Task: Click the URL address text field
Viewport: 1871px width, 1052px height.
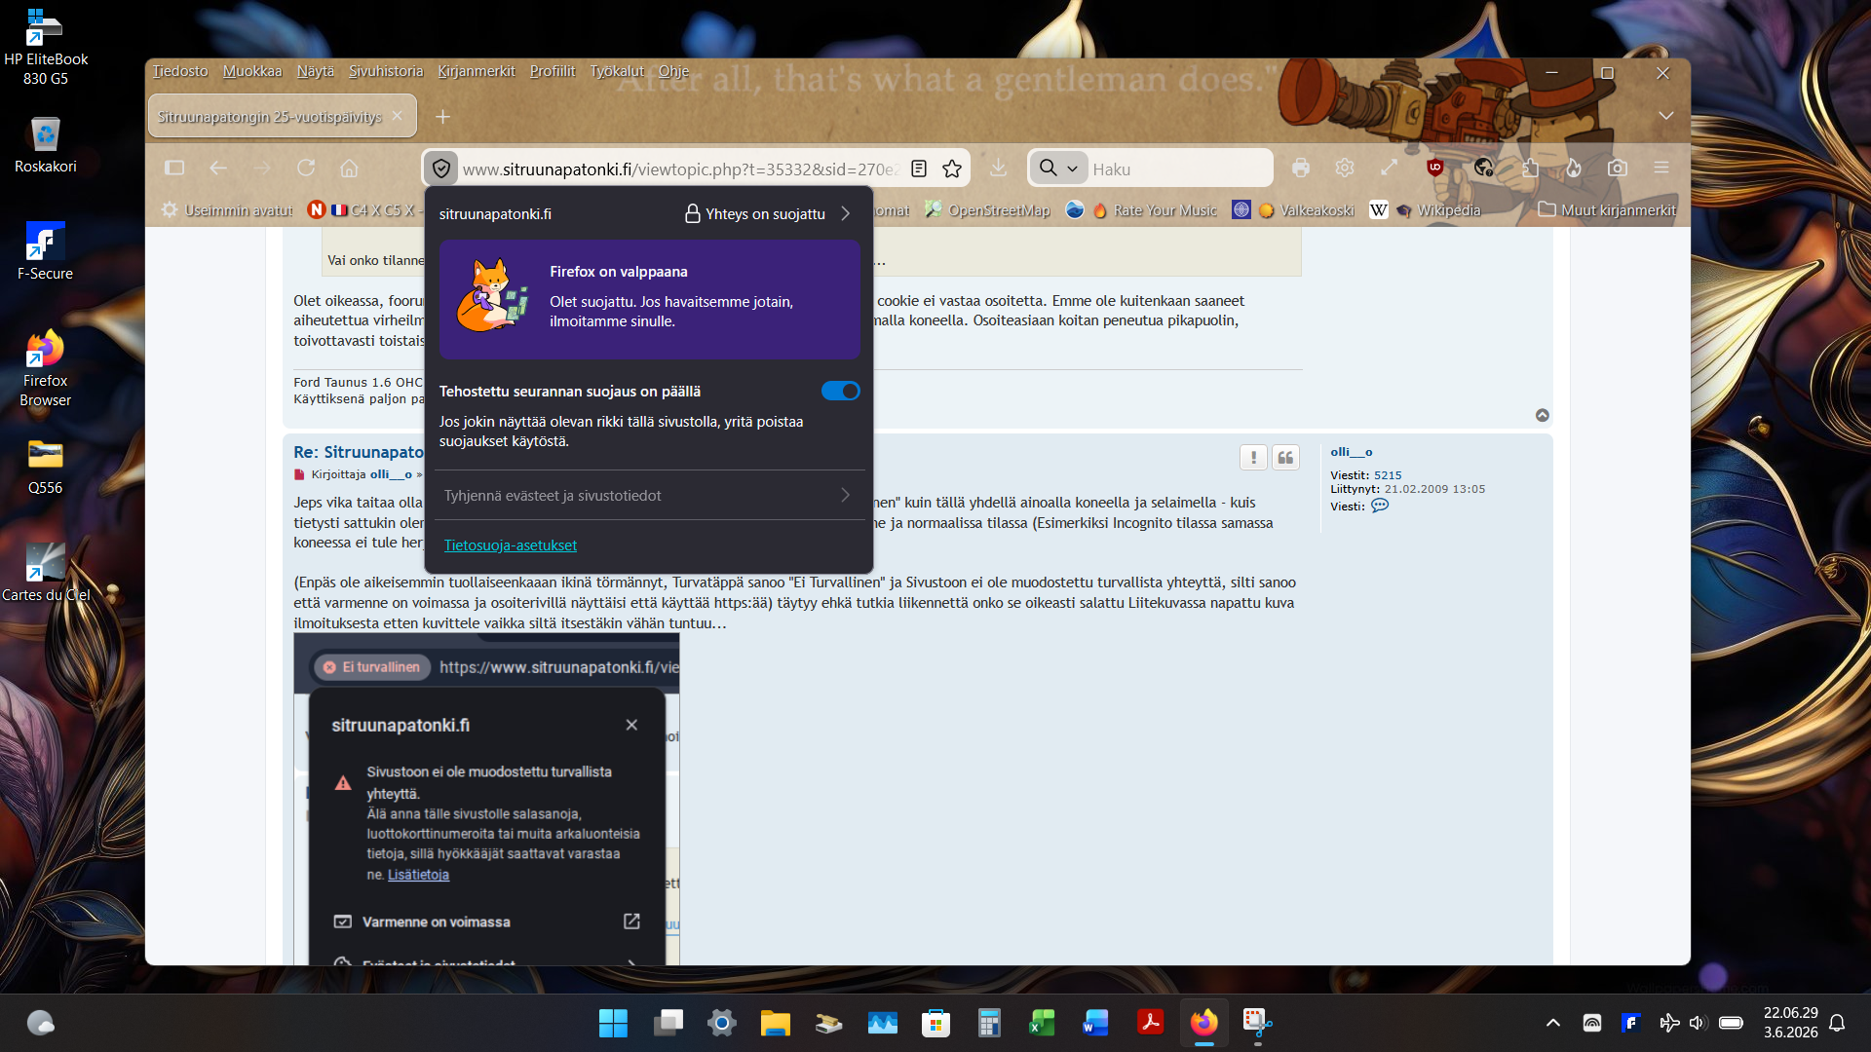Action: 680,169
